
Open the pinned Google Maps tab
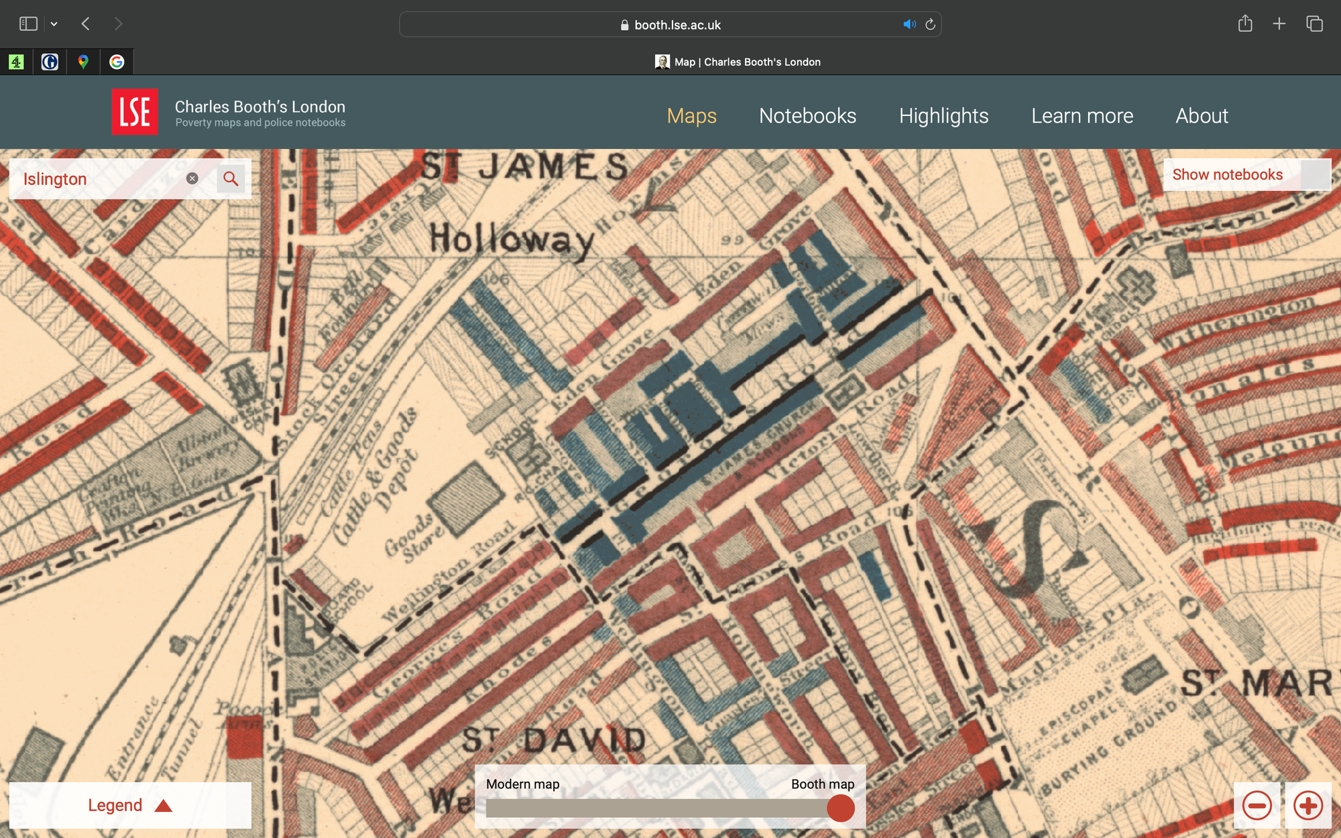(83, 62)
